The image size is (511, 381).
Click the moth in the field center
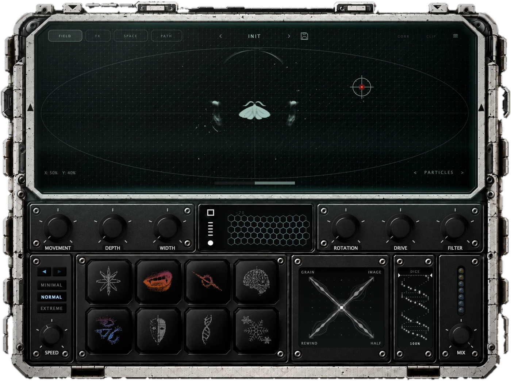coord(254,110)
